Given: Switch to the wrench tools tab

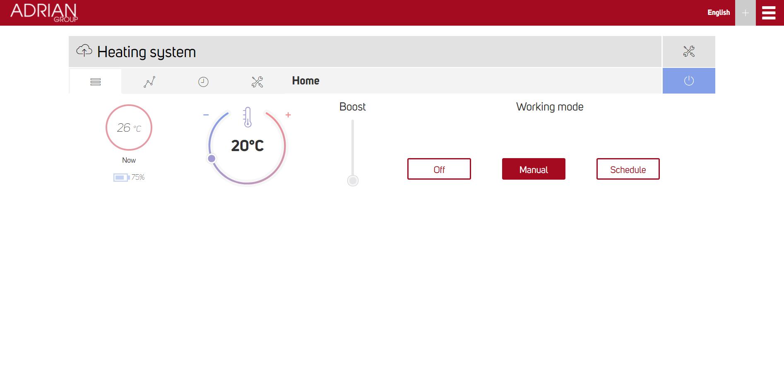Looking at the screenshot, I should 257,82.
